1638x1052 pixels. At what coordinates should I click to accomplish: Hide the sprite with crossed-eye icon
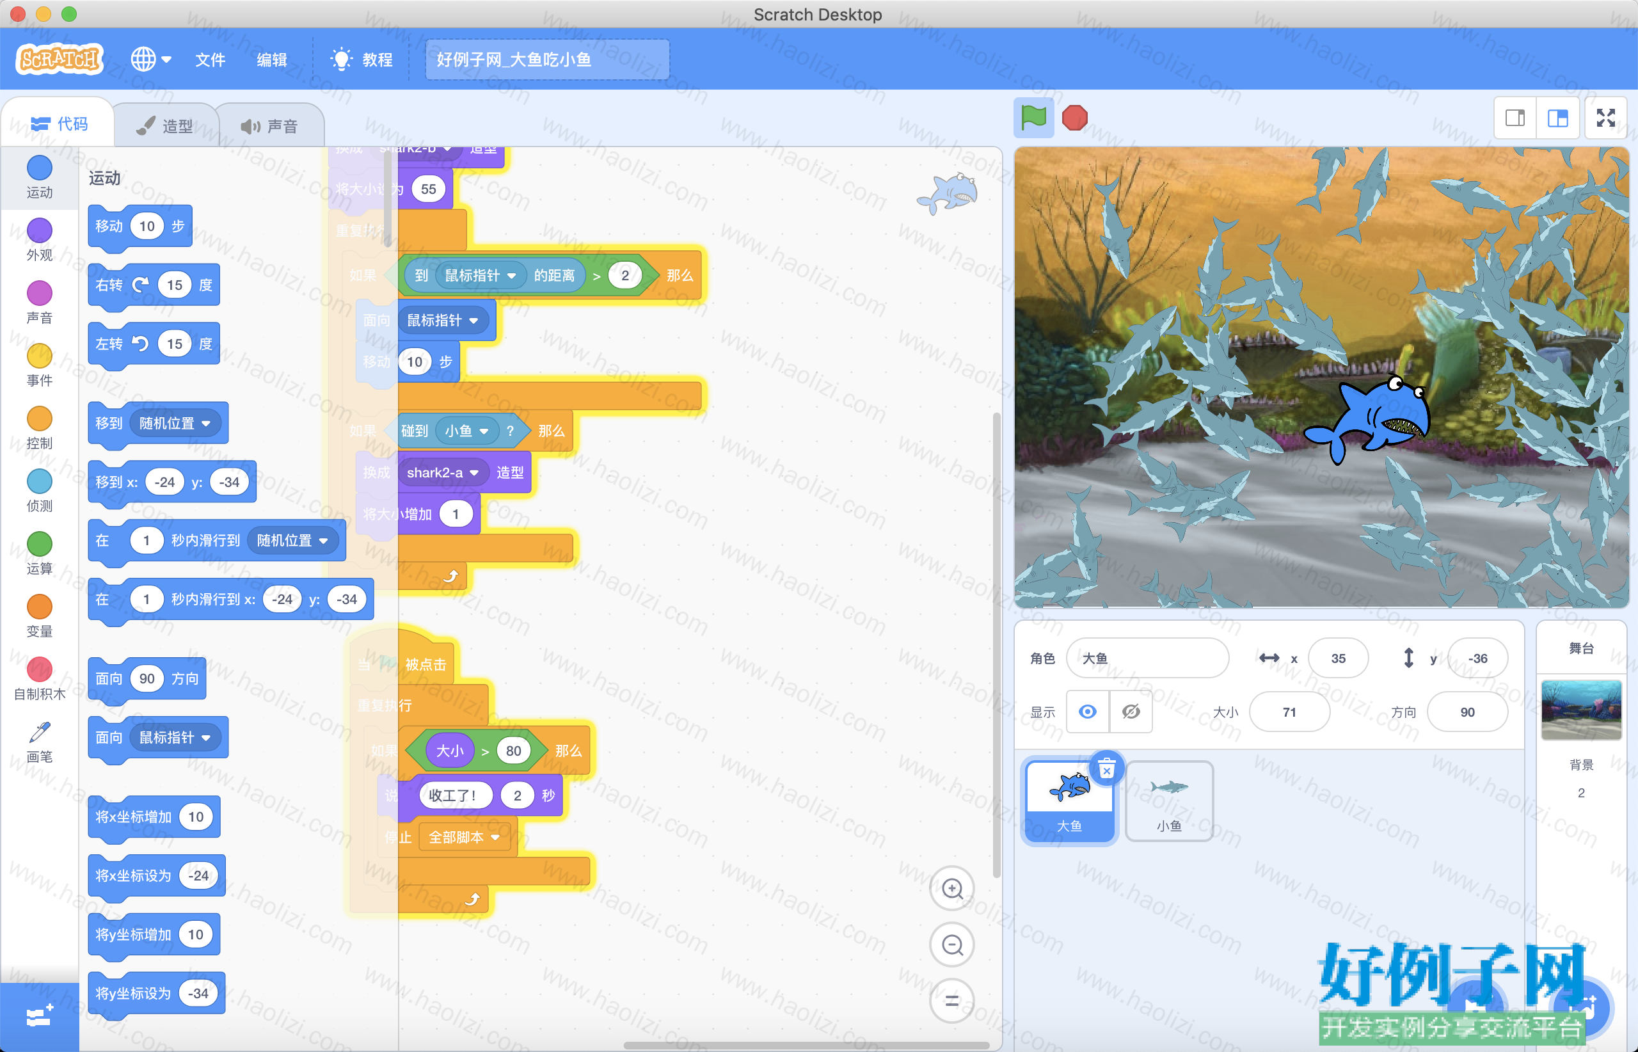(x=1131, y=712)
